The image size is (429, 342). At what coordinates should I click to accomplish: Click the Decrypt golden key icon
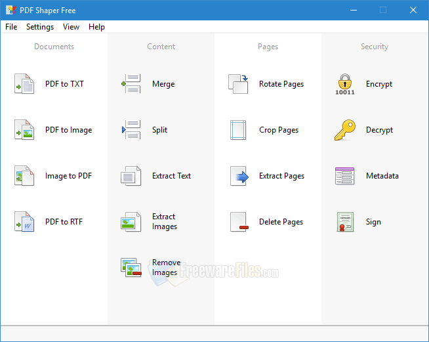coord(345,130)
